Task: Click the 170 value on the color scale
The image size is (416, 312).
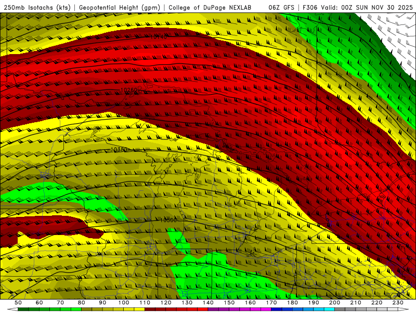Action: (x=271, y=303)
